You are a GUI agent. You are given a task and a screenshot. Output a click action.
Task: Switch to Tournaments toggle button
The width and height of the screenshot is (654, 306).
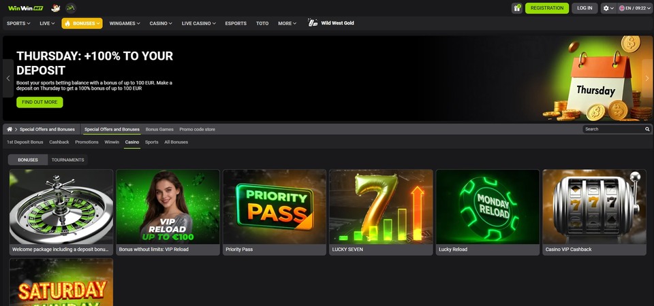67,160
